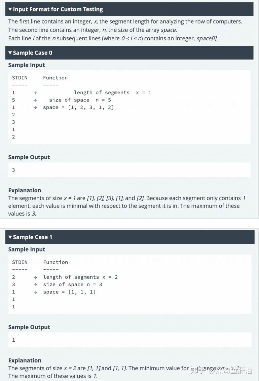Image resolution: width=259 pixels, height=381 pixels.
Task: Click the Sample Output box showing 3
Action: point(129,170)
